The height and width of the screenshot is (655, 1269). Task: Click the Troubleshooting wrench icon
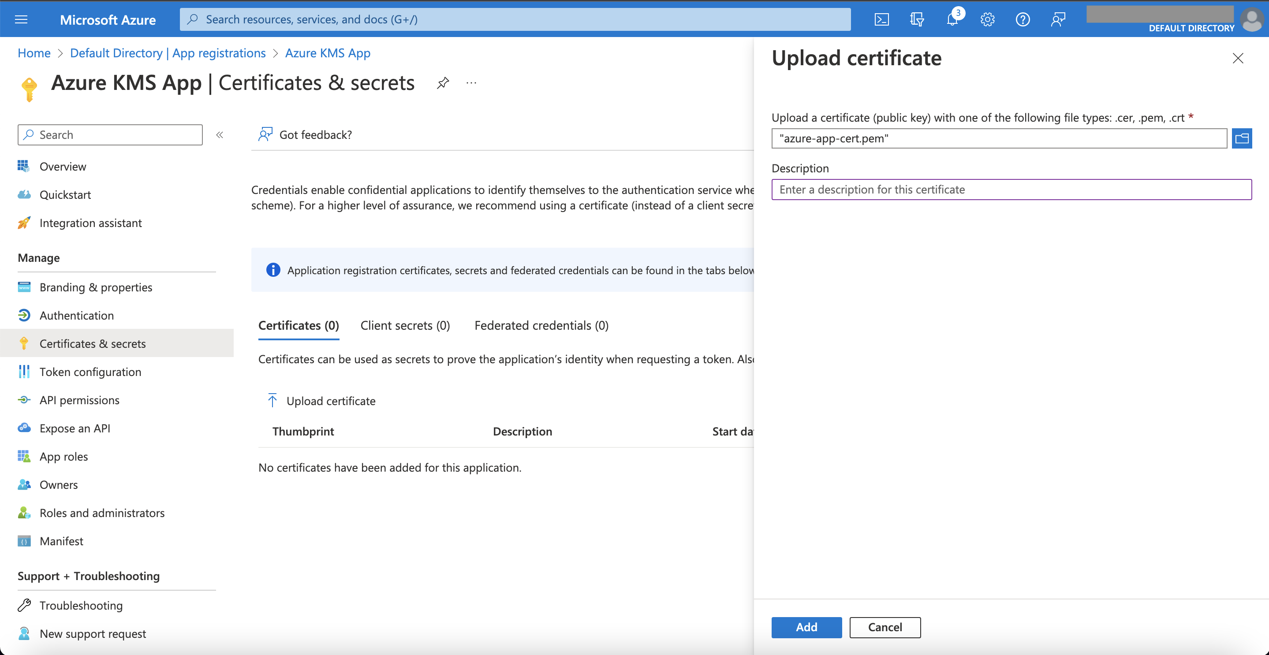click(24, 605)
